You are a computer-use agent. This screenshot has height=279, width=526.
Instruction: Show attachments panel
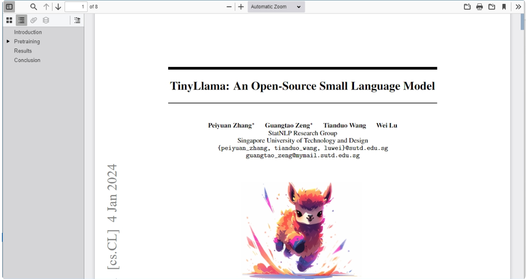click(34, 20)
